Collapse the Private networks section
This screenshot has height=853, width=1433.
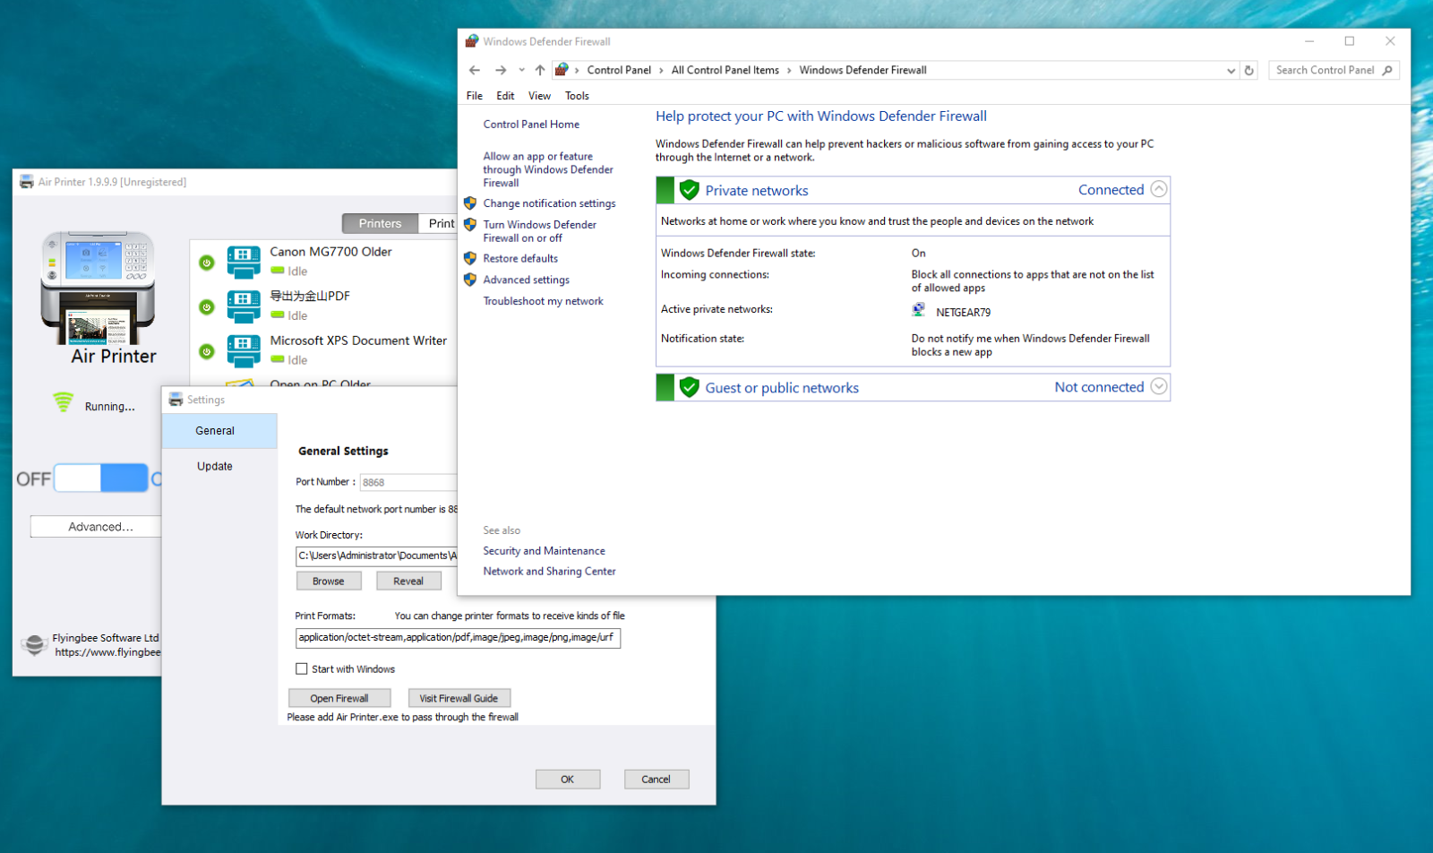(1159, 189)
